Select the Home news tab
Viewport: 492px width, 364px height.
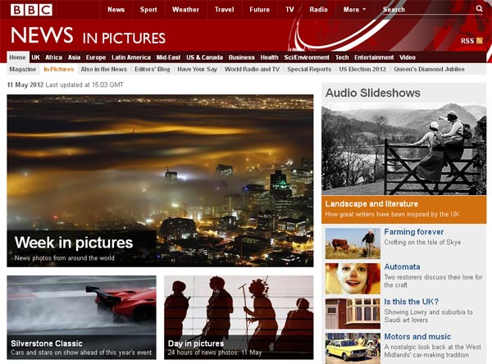(x=17, y=57)
